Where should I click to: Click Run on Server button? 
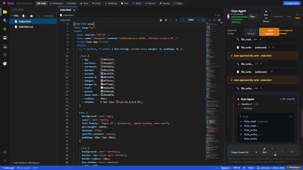[x=266, y=17]
